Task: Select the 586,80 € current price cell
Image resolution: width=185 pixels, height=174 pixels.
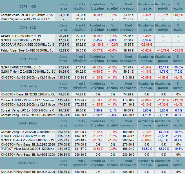Action: (63, 172)
